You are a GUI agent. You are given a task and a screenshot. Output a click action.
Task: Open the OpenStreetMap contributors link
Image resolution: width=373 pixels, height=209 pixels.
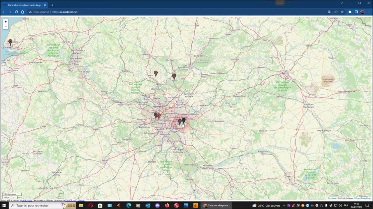(x=363, y=198)
